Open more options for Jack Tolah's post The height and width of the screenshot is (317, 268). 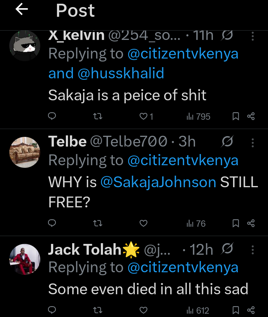pos(253,249)
